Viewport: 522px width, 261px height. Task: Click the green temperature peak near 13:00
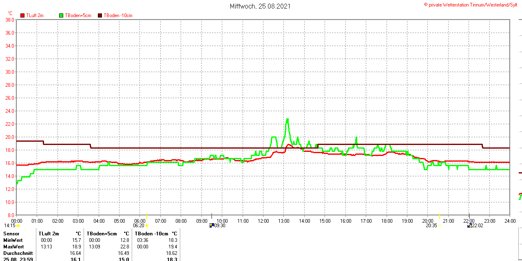click(288, 120)
